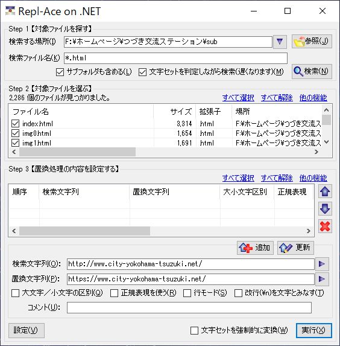The width and height of the screenshot is (340, 346).
Task: Maximize the Repl-Ace window
Action: click(288, 11)
